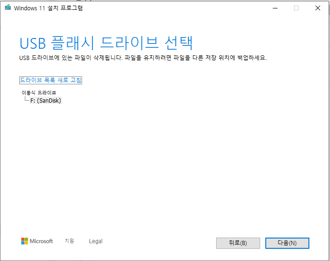The height and width of the screenshot is (261, 330).
Task: Click the Windows 11 설치 프로그램 title text
Action: [48, 8]
